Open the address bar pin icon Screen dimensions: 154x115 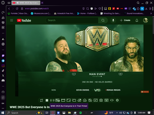click(83, 9)
